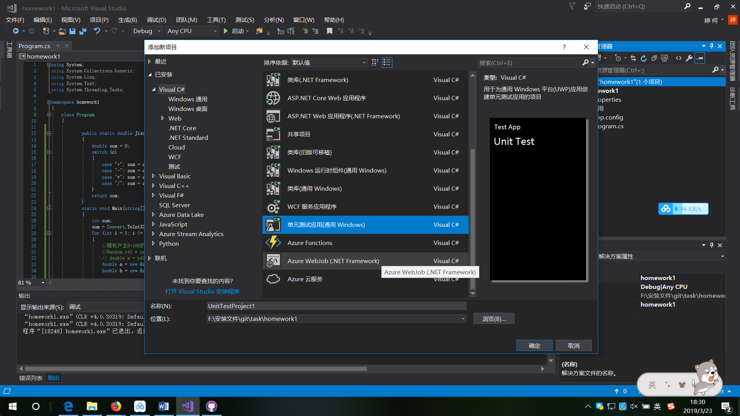Click the Save All icon

(82, 31)
